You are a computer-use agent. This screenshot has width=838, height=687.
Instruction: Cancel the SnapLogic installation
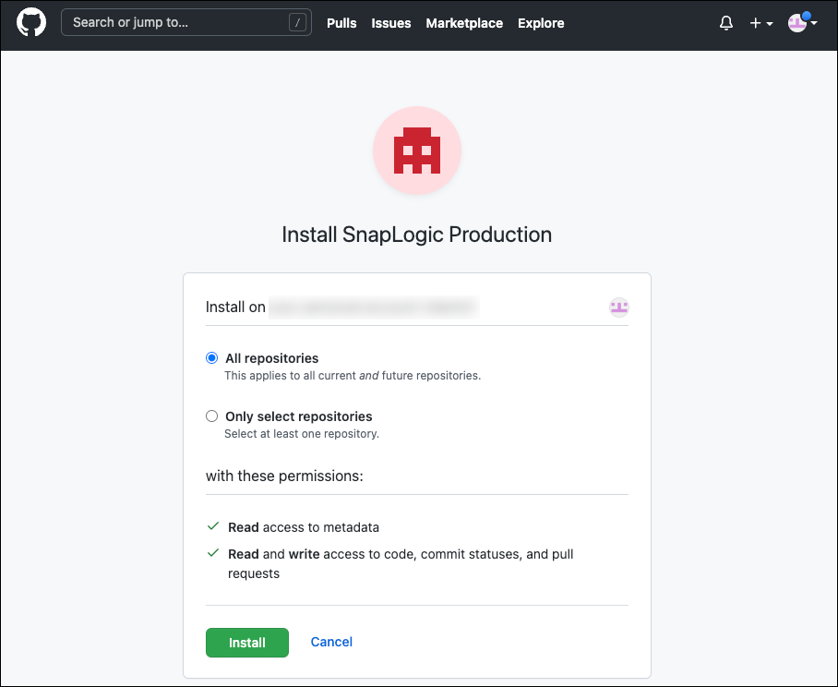point(331,642)
